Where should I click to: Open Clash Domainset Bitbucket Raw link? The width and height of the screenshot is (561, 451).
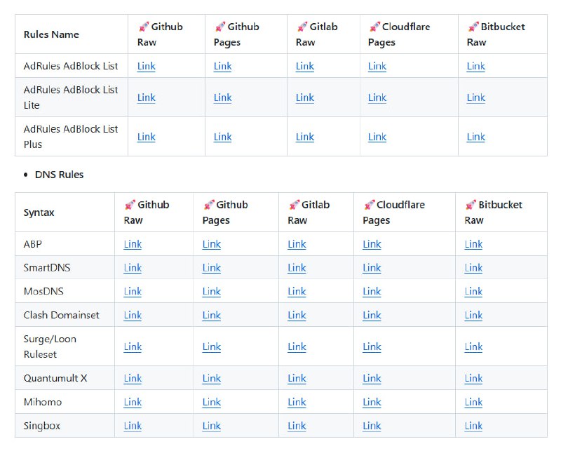tap(473, 315)
